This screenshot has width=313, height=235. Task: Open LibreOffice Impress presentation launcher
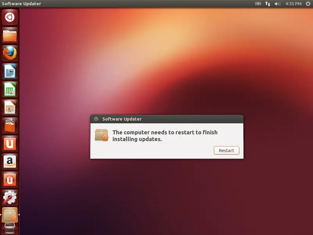coord(9,107)
